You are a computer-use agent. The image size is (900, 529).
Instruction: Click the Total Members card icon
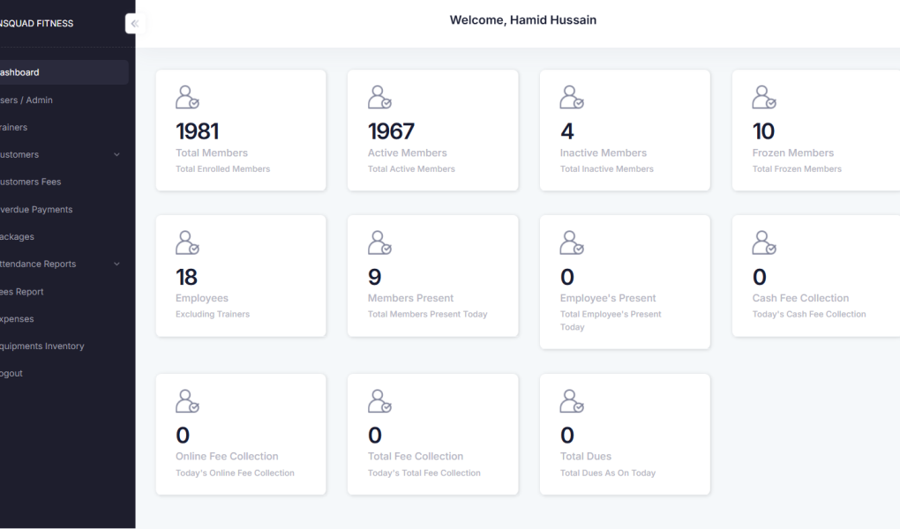[186, 97]
